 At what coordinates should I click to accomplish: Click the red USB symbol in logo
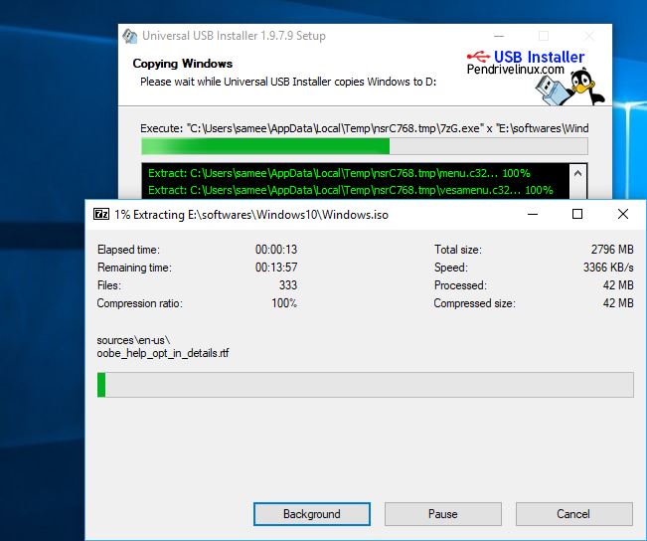[478, 56]
